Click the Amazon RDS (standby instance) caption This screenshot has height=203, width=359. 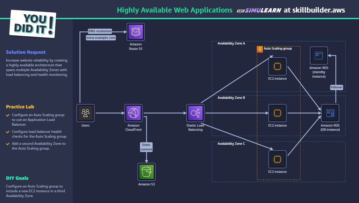coord(319,72)
